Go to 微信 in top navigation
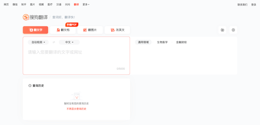 [15, 5]
